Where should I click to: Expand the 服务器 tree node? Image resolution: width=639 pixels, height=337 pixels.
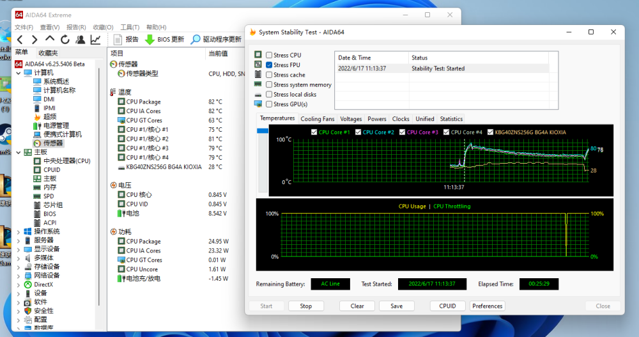(19, 240)
